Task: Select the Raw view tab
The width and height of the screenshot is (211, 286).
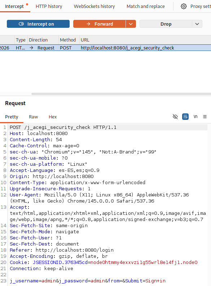Action: 33,117
